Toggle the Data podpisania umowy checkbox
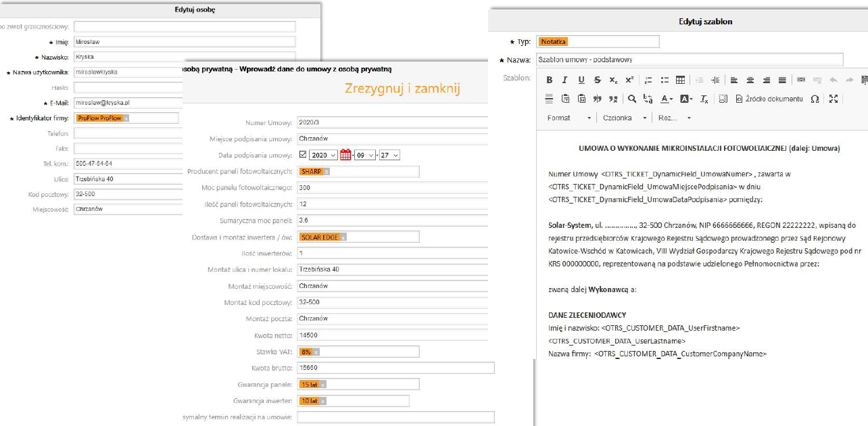The width and height of the screenshot is (868, 426). [x=302, y=155]
